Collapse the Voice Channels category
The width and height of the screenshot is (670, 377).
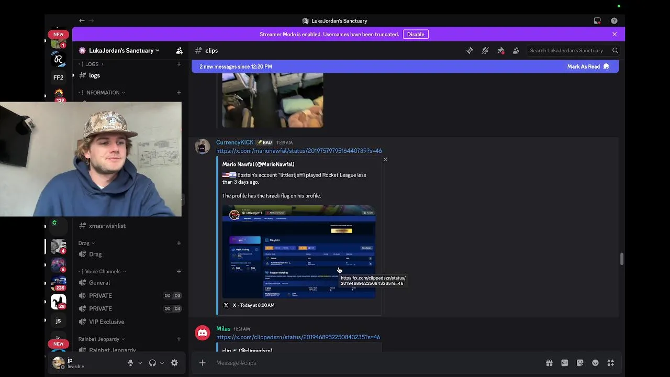105,272
